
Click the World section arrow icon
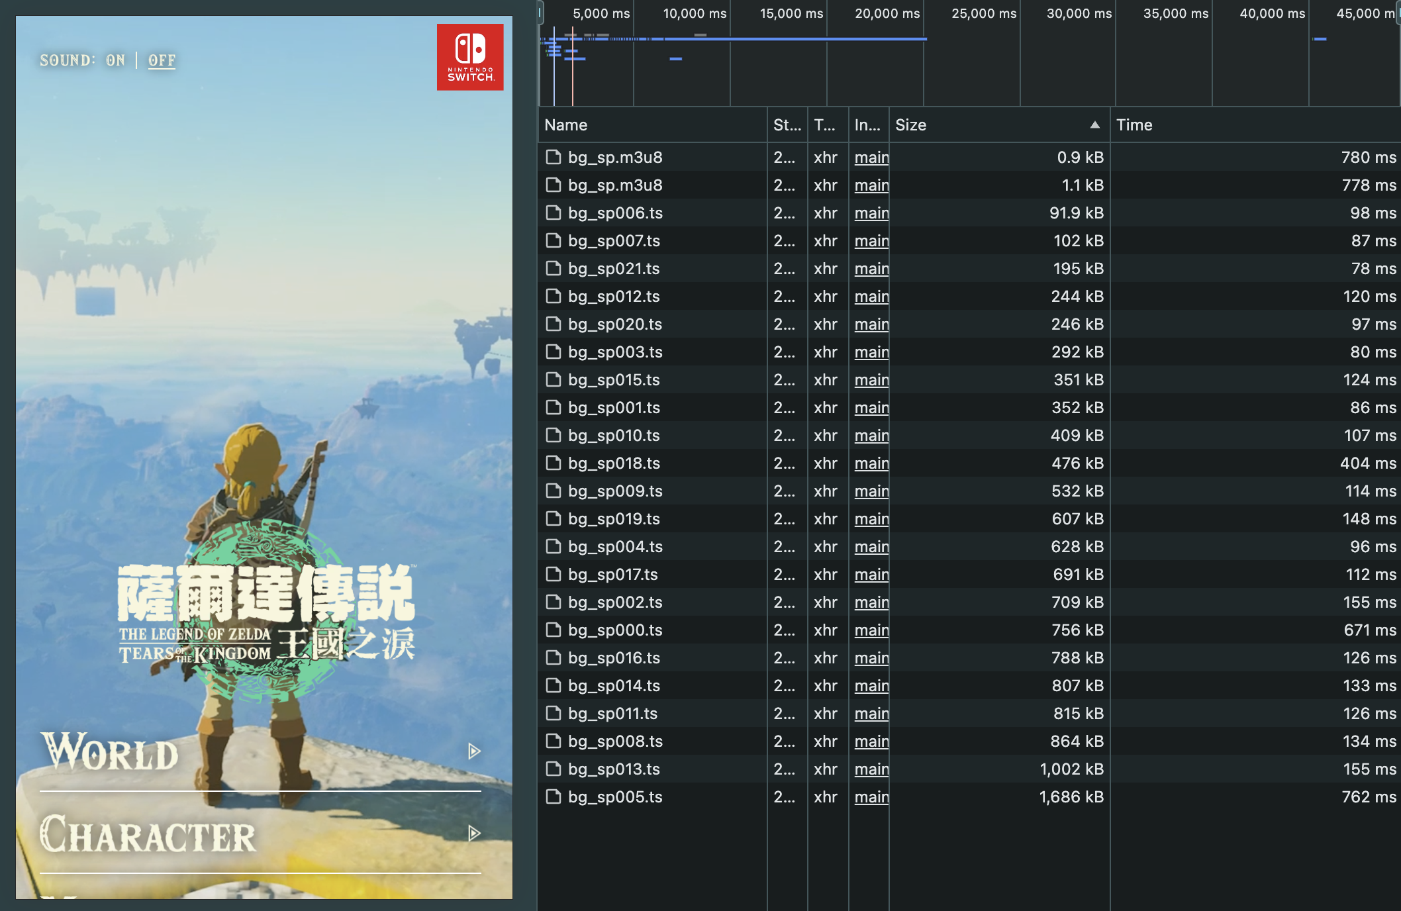[474, 751]
